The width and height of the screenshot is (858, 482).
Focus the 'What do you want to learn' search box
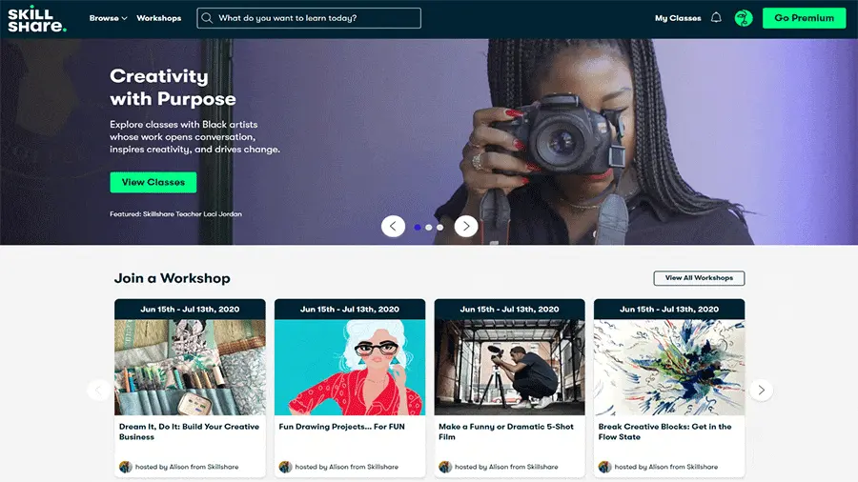point(315,18)
